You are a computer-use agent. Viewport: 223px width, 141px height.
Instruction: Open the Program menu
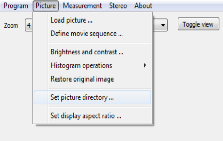(x=16, y=6)
